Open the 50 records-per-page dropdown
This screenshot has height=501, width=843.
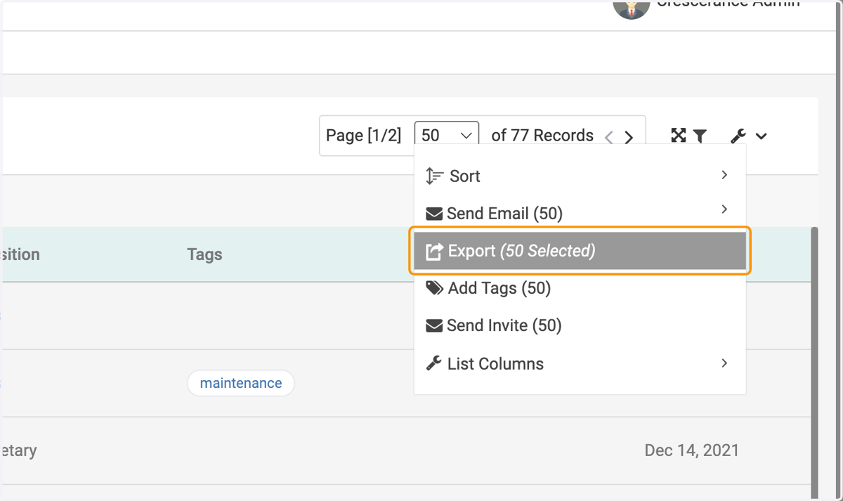coord(447,135)
